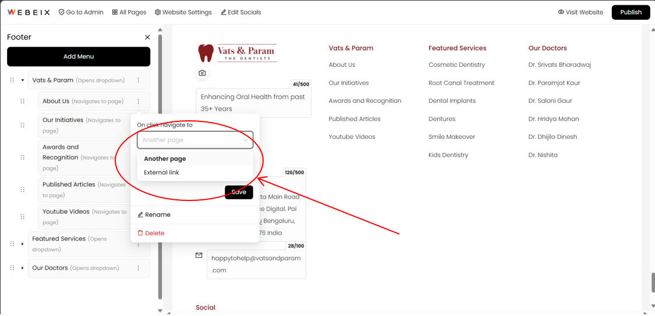Click Featured Services column heading
The height and width of the screenshot is (316, 655).
[458, 48]
